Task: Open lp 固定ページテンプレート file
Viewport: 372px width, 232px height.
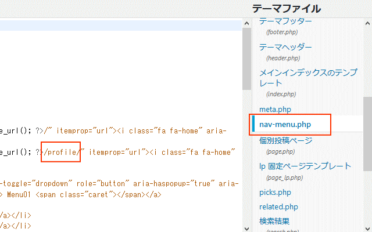Action: (x=305, y=166)
